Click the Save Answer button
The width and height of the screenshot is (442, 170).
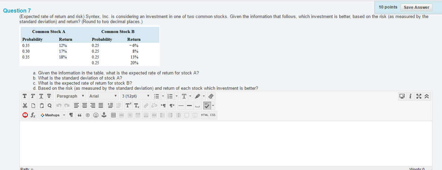417,7
